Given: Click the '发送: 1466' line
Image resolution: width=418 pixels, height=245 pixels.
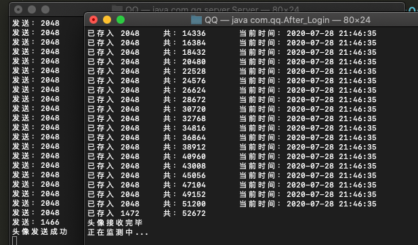Looking at the screenshot, I should coord(36,222).
